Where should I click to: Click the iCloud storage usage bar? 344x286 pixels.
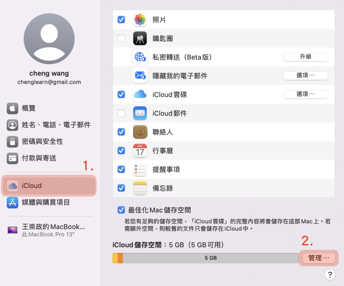pyautogui.click(x=205, y=258)
